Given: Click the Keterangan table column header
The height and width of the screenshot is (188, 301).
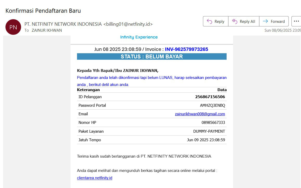Looking at the screenshot, I should pos(88,90).
